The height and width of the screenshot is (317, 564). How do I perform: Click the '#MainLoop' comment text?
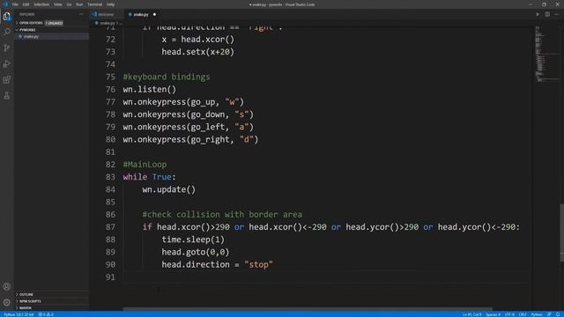click(x=145, y=165)
